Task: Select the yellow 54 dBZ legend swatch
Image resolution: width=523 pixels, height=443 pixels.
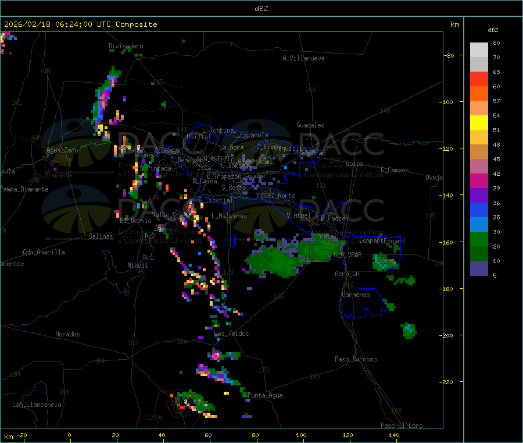Action: click(x=479, y=123)
